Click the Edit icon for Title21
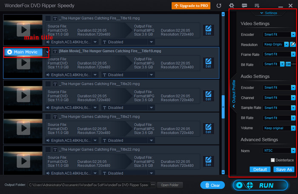Viewport: 298px width, 194px height. tap(208, 129)
